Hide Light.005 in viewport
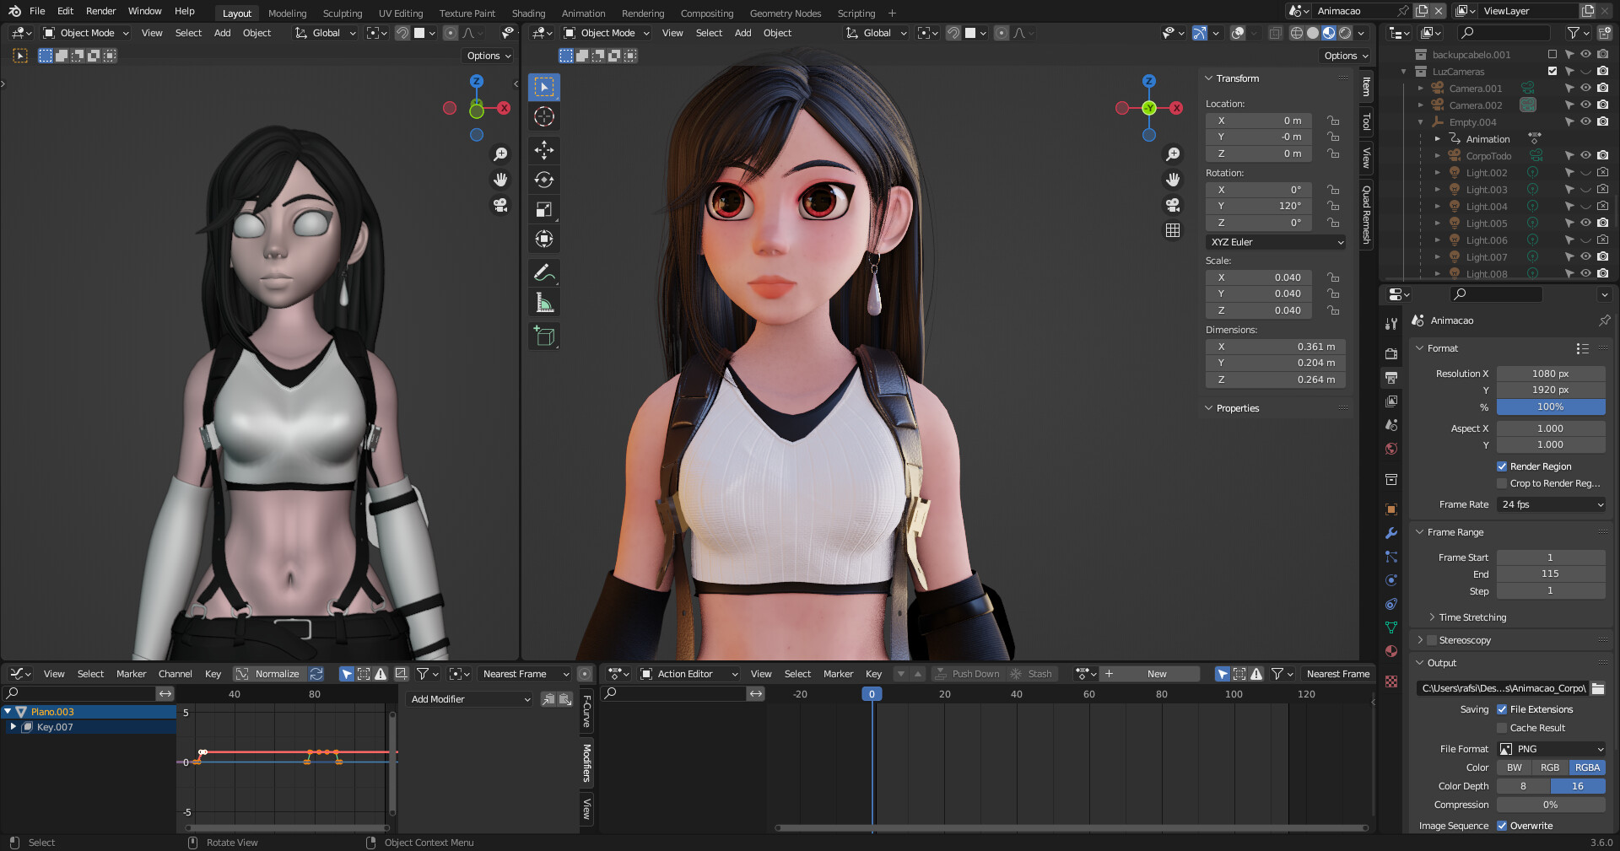Viewport: 1620px width, 851px height. point(1585,223)
